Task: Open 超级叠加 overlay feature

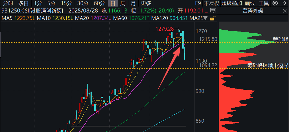Action: tap(232, 3)
